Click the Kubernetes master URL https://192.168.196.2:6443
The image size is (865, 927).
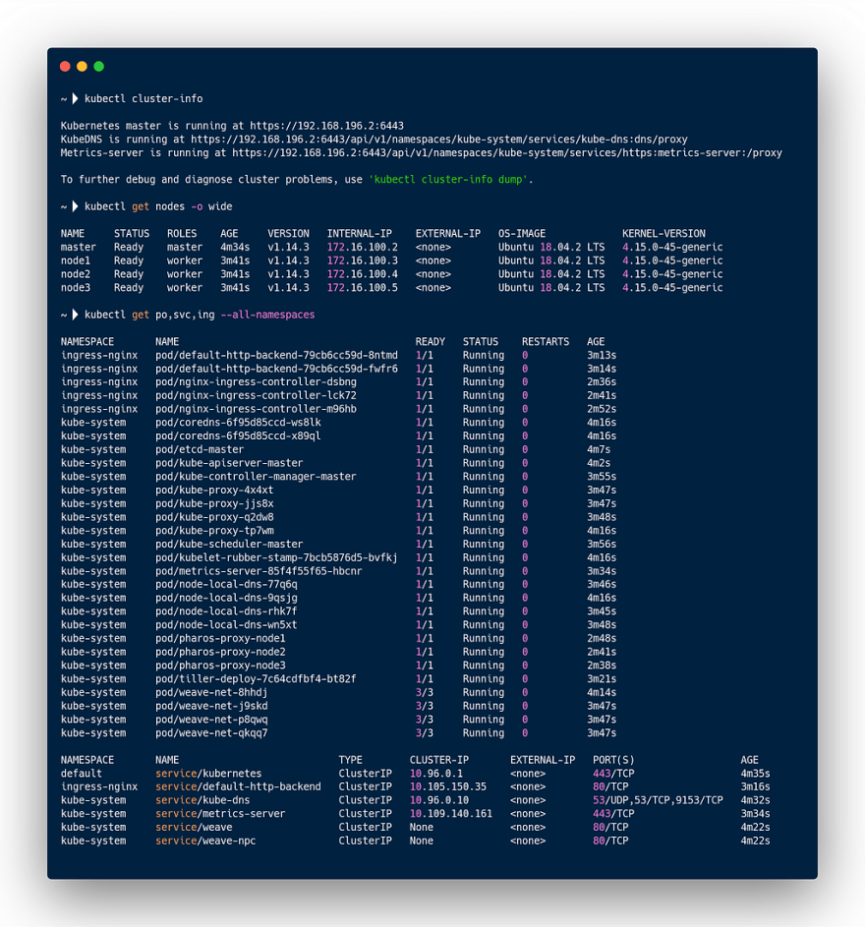327,126
